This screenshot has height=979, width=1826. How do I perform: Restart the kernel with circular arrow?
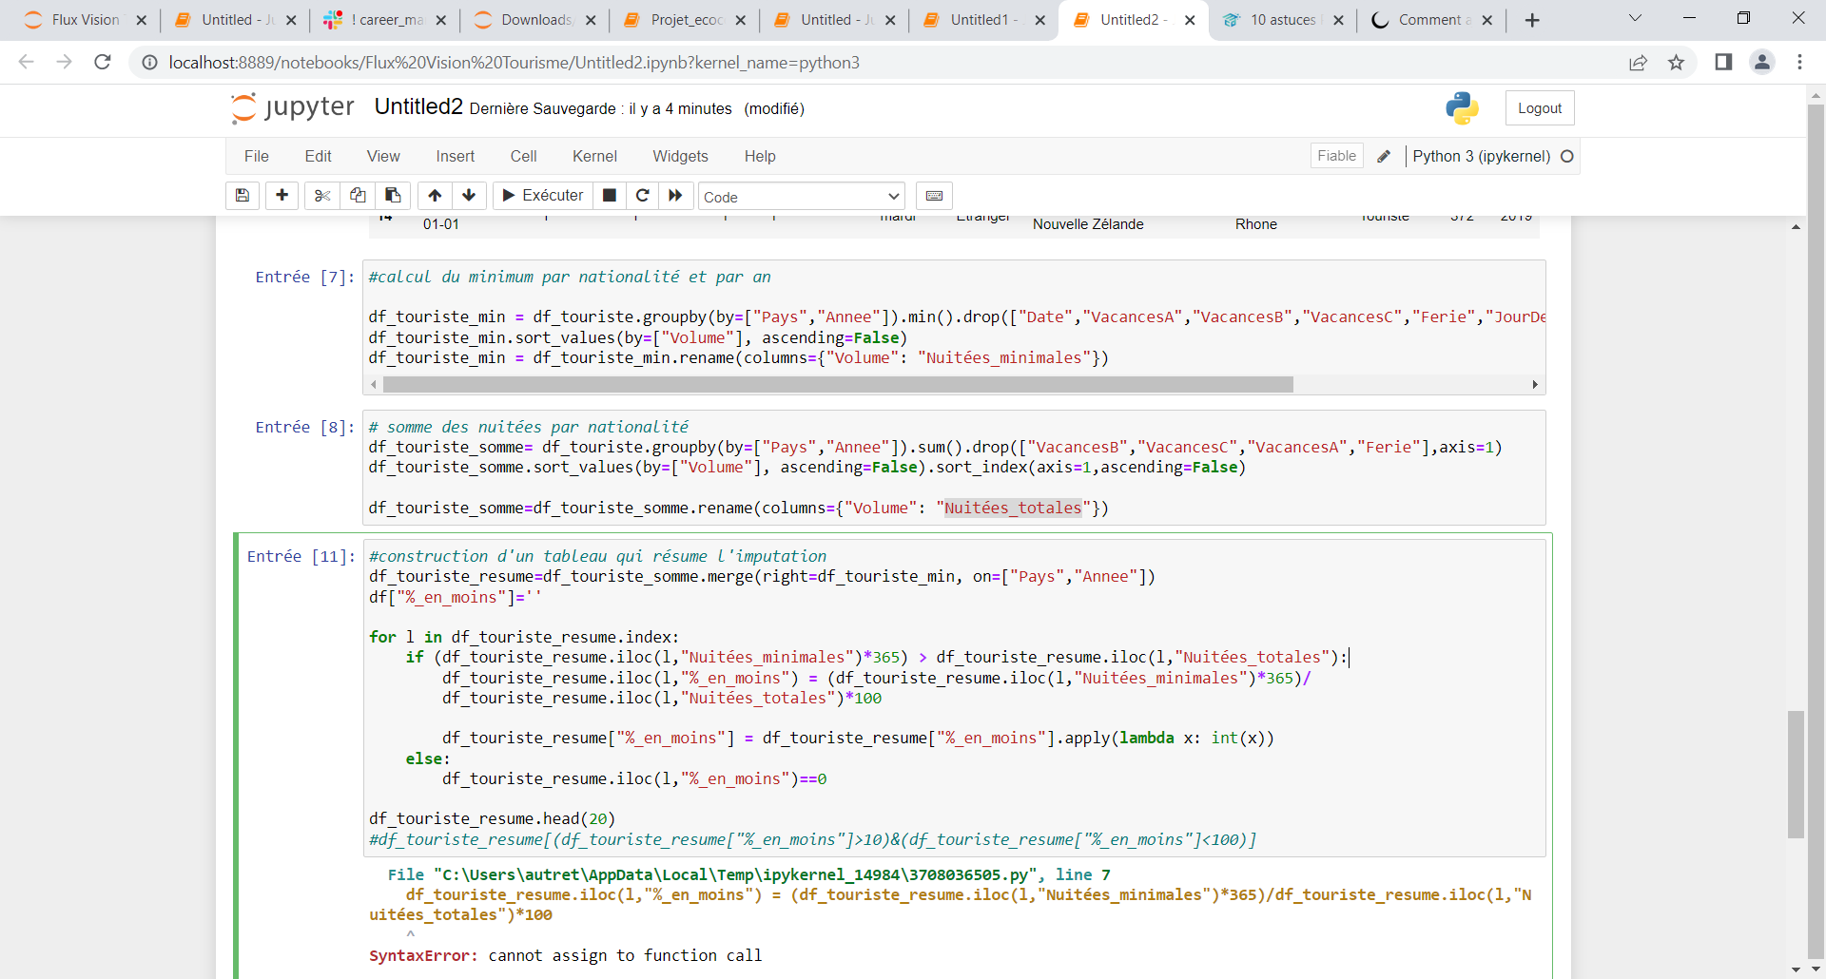(643, 196)
